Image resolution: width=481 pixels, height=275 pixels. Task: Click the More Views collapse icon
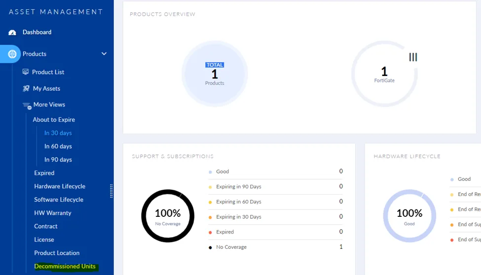point(27,105)
